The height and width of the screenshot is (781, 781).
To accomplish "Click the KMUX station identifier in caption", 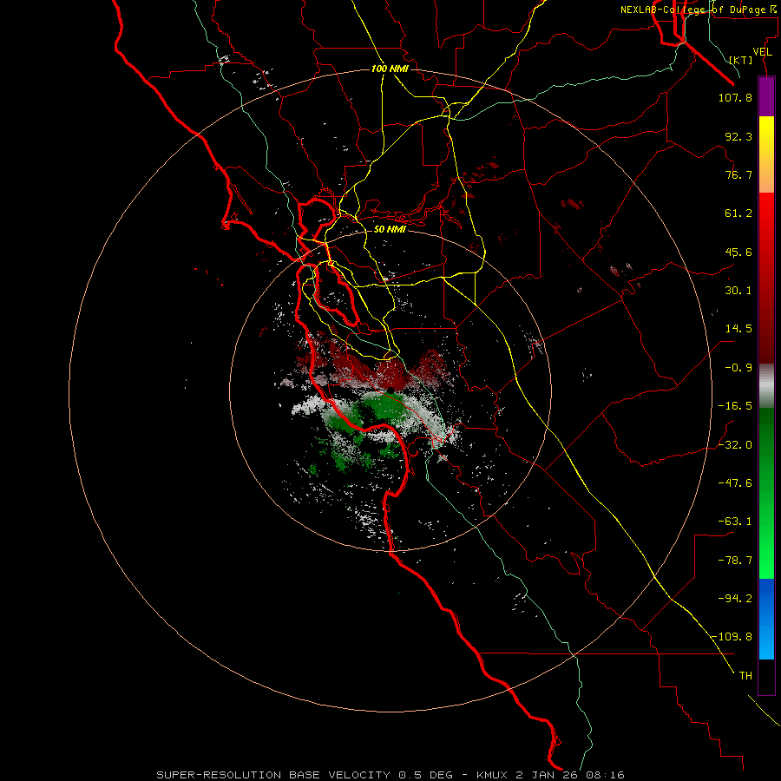I will pyautogui.click(x=492, y=775).
